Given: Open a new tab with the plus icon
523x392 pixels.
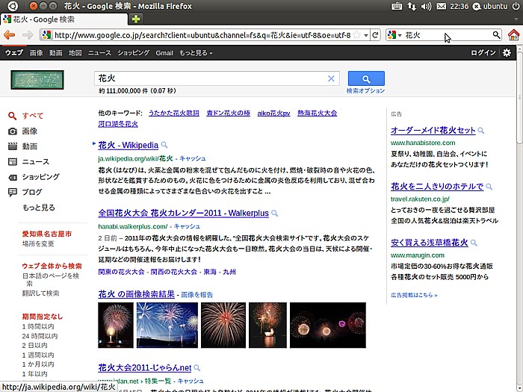Looking at the screenshot, I should pyautogui.click(x=136, y=19).
